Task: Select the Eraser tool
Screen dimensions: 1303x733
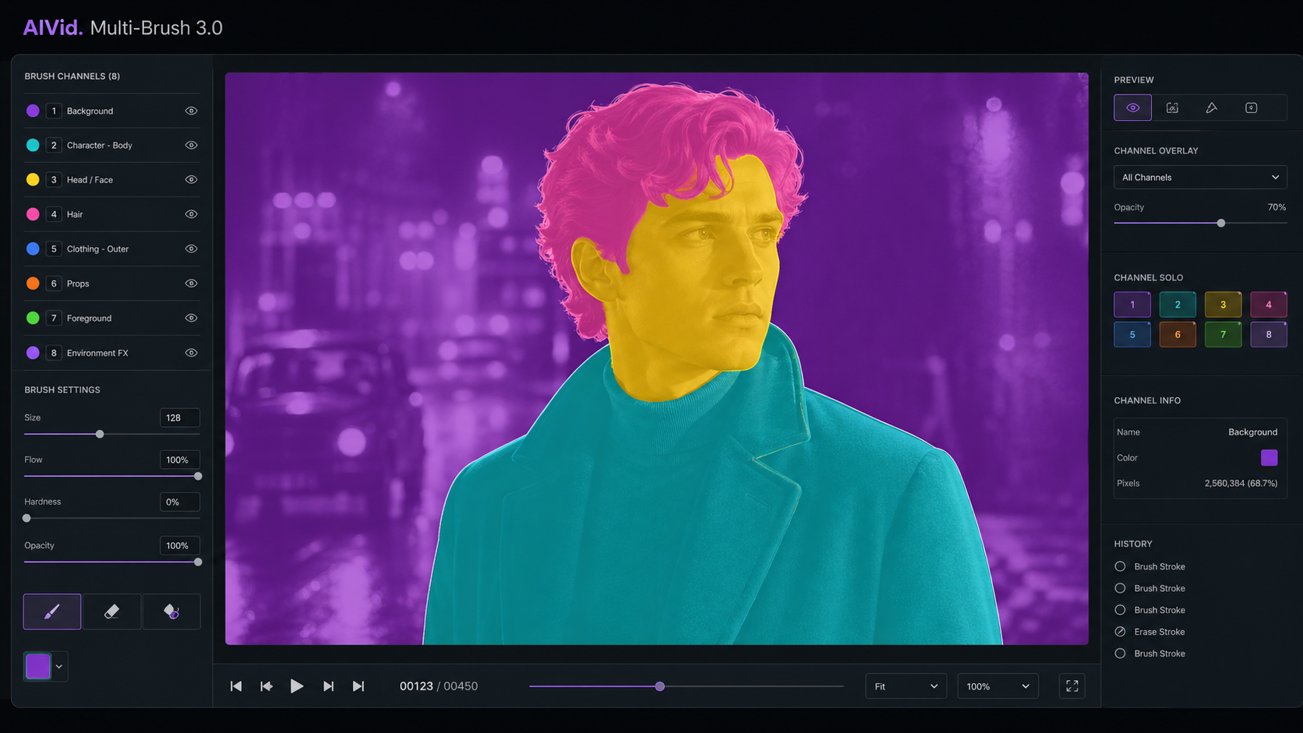Action: [x=111, y=611]
